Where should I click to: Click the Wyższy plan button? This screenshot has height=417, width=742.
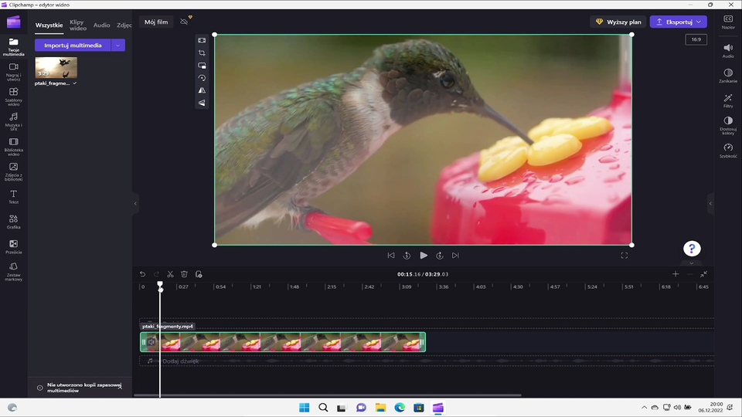pos(617,22)
